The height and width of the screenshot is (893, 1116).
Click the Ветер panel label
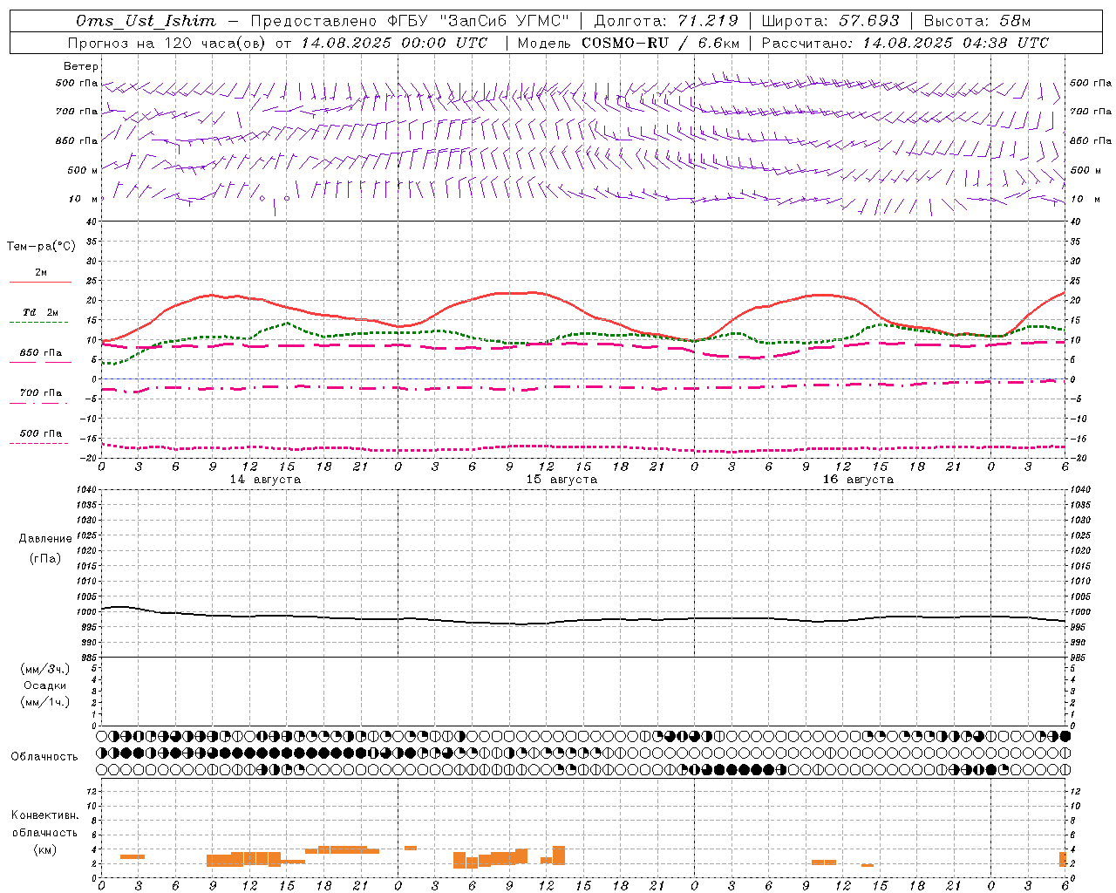[81, 66]
